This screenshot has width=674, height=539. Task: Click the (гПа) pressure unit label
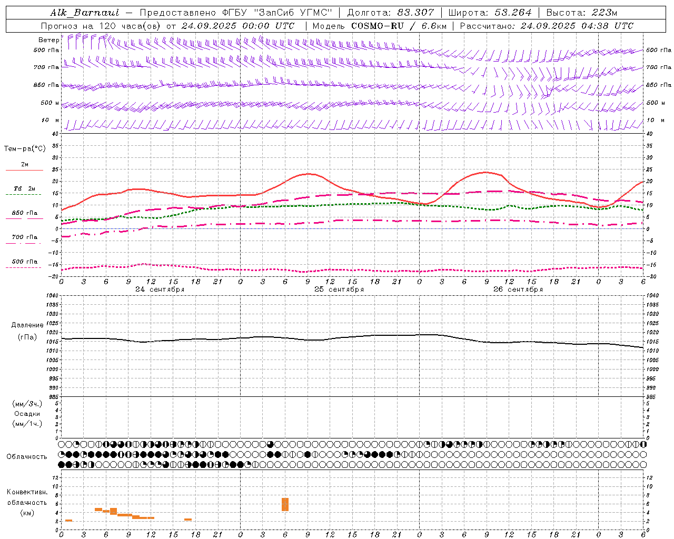pyautogui.click(x=26, y=337)
